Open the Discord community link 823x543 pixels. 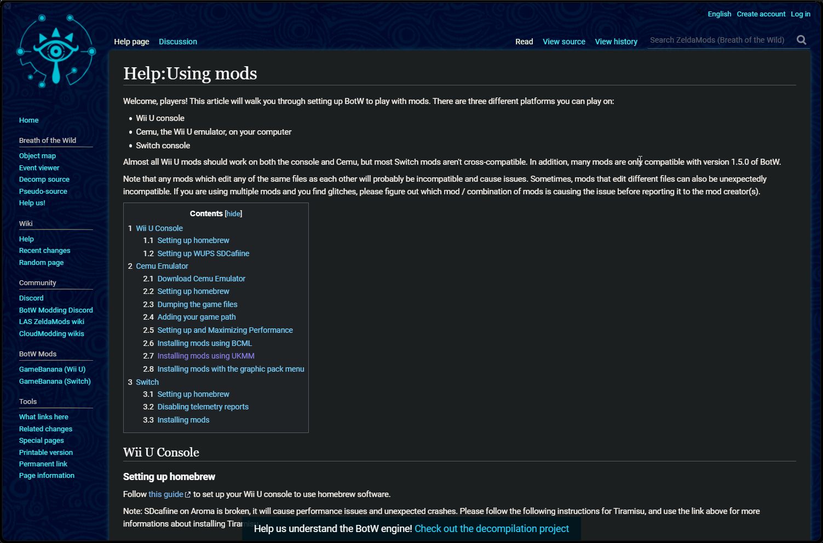pyautogui.click(x=31, y=298)
